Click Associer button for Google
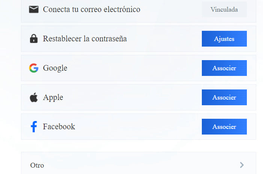The height and width of the screenshot is (174, 263). (x=224, y=68)
